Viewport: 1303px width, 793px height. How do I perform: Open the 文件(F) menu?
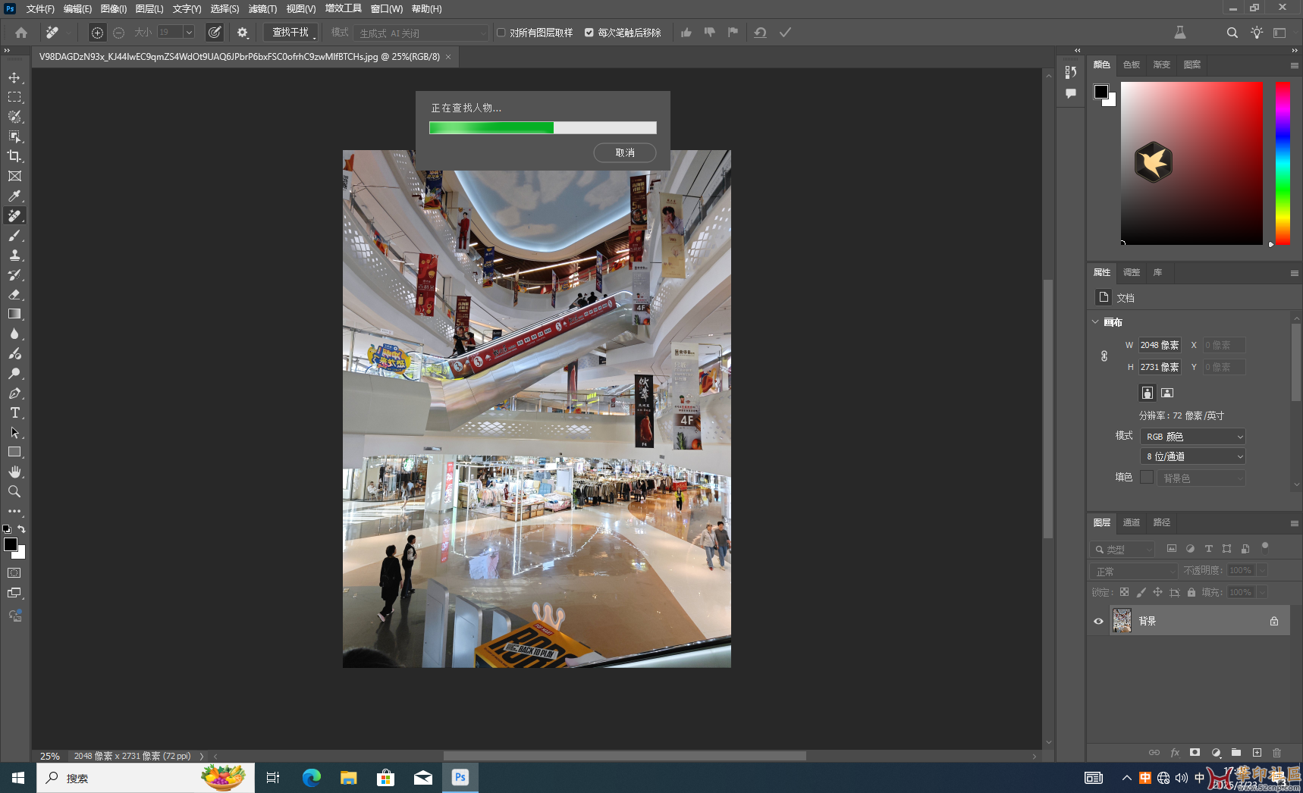point(40,9)
